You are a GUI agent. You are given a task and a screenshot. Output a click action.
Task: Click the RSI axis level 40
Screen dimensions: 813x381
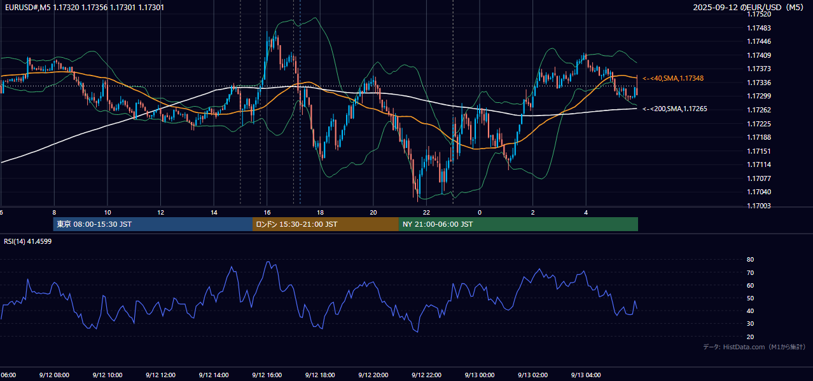click(750, 311)
